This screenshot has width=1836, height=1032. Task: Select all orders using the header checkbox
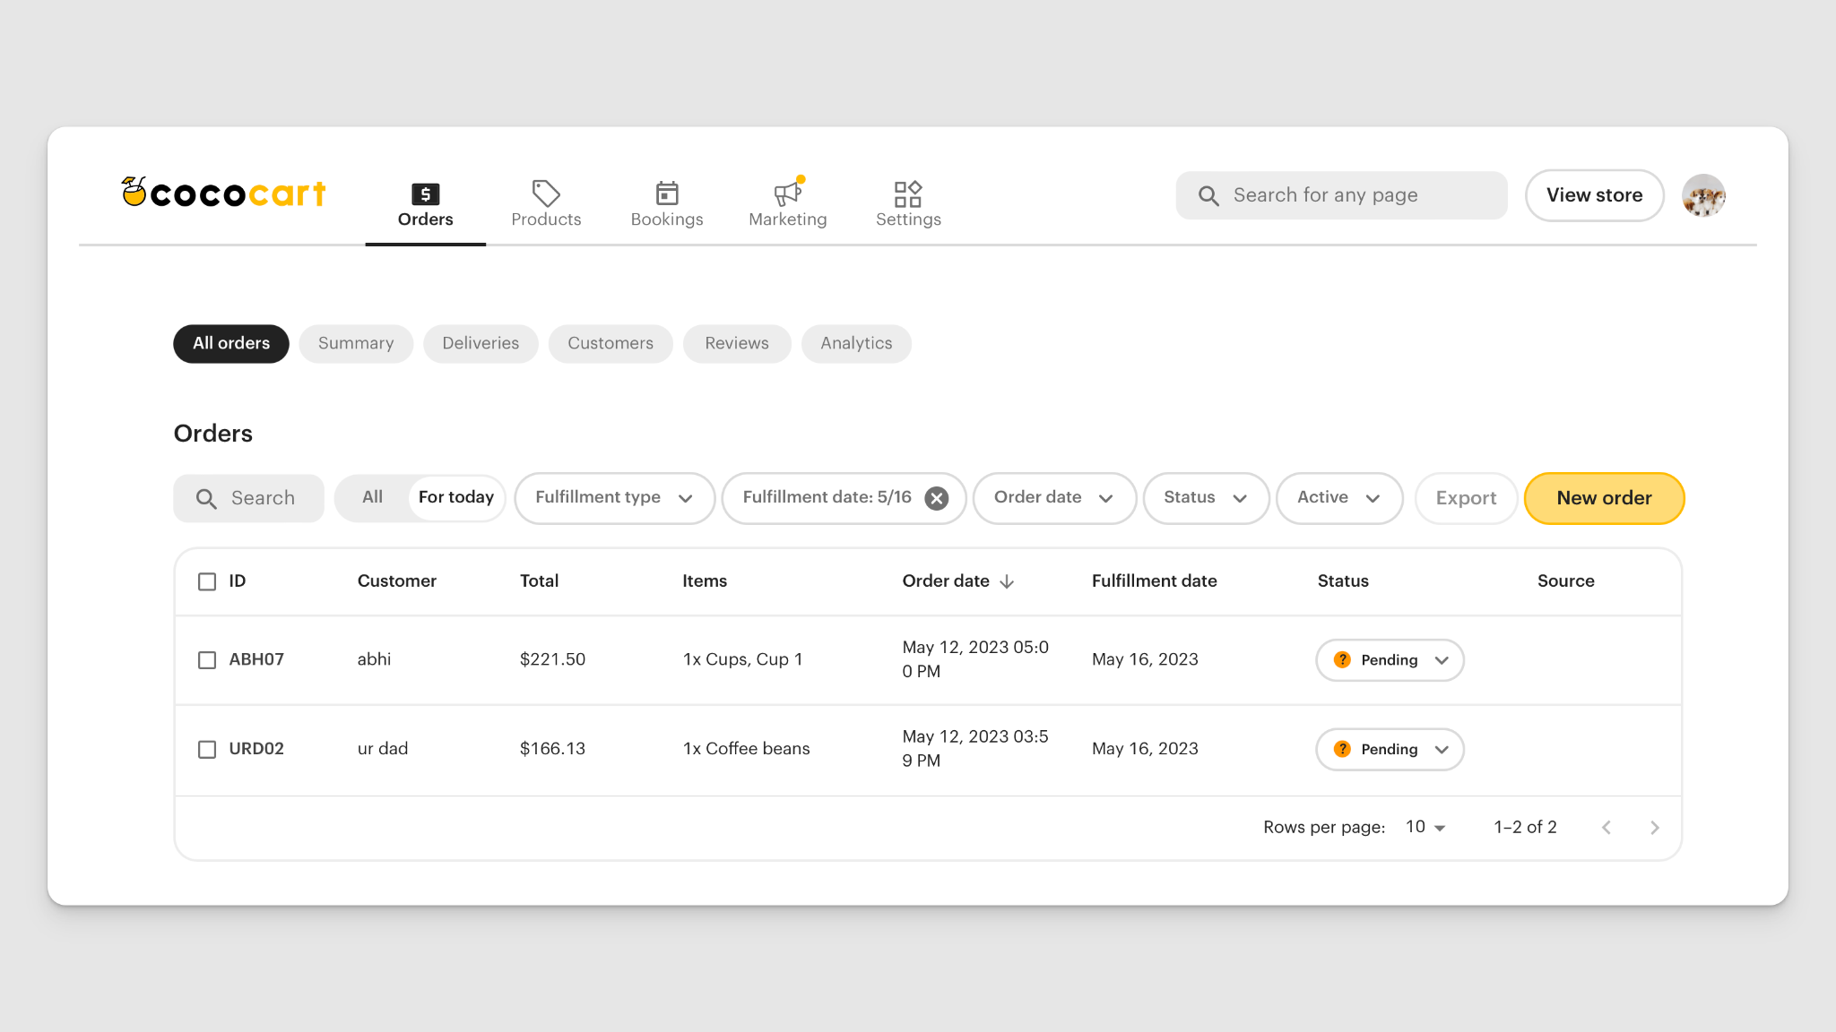[207, 580]
